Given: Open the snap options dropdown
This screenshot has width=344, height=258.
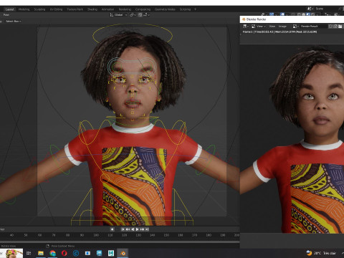Looking at the screenshot, I should point(146,15).
